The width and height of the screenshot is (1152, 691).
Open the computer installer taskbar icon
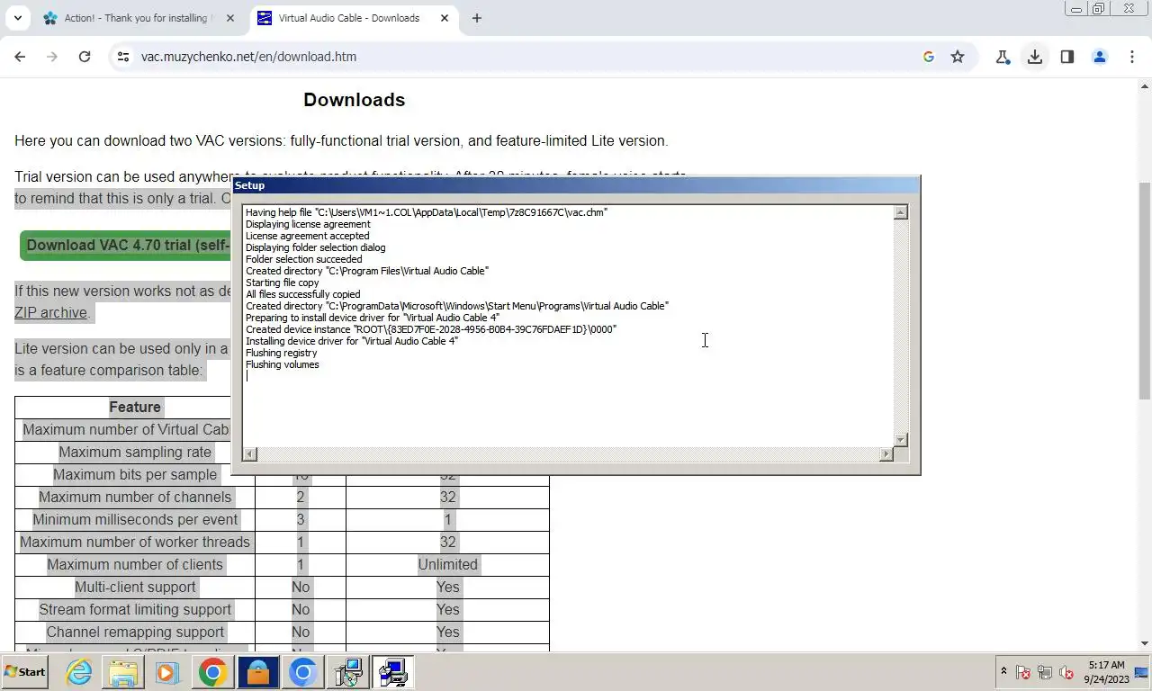[347, 672]
